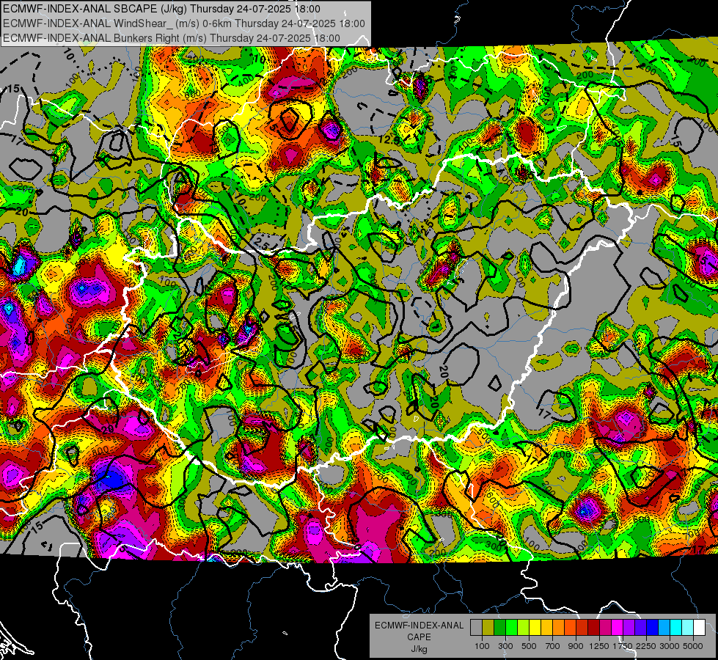Click the Bunkers Right (m/s) title line
Viewport: 718px width, 660px height.
[x=172, y=38]
